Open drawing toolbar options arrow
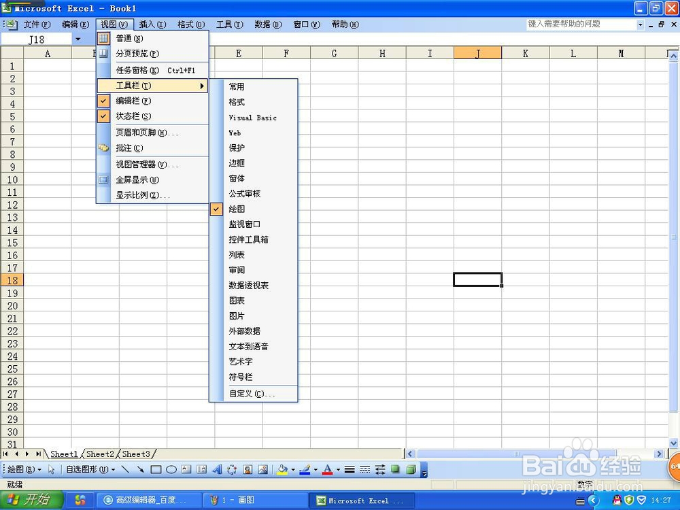This screenshot has width=680, height=510. 424,470
